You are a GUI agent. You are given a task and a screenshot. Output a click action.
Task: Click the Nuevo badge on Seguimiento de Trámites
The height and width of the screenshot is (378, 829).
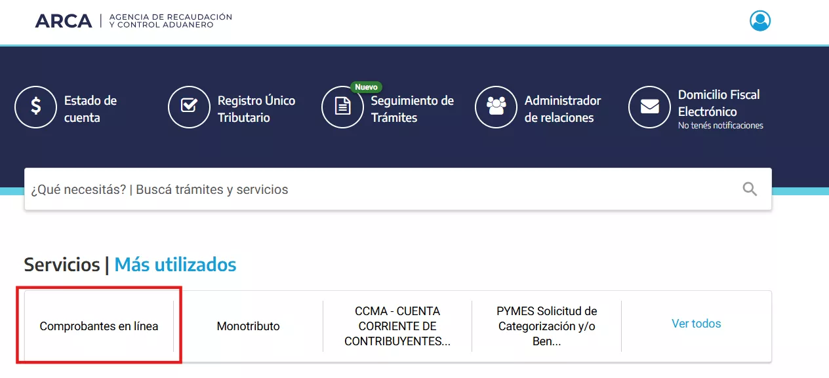point(366,86)
